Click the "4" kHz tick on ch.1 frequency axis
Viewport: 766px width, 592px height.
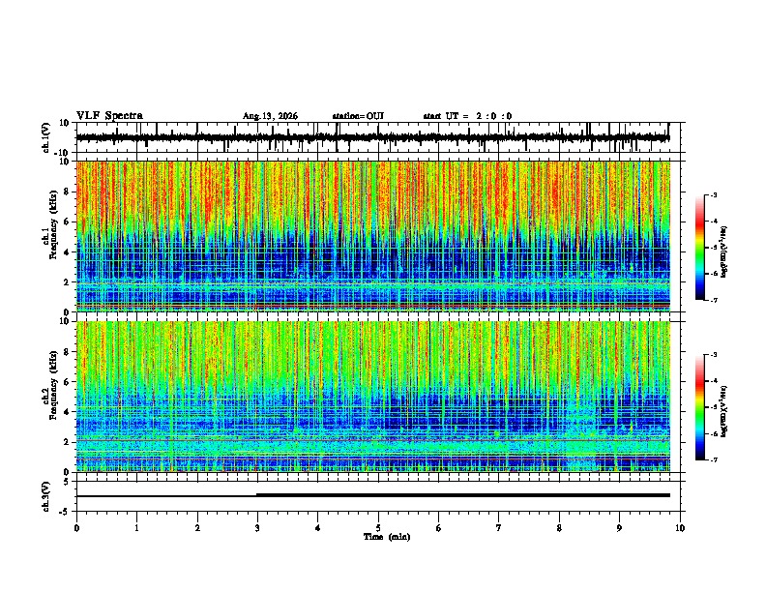coord(67,252)
